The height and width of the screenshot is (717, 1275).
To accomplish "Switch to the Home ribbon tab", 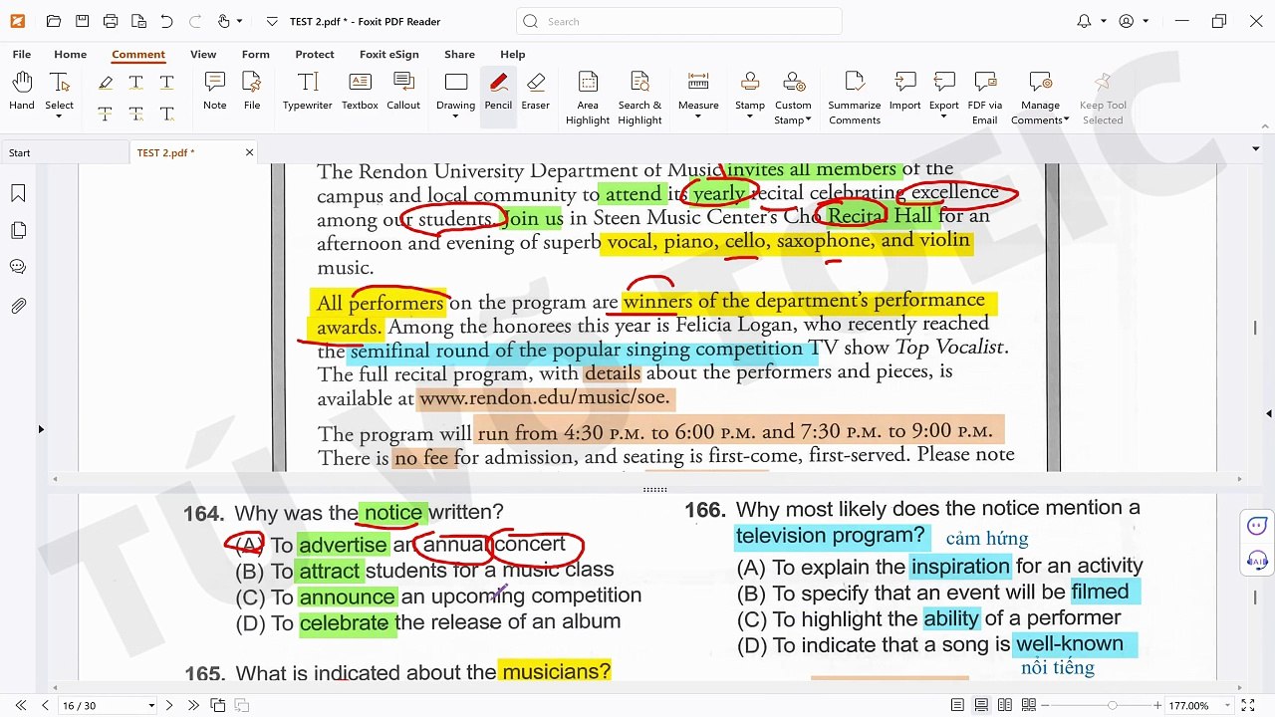I will pos(71,55).
